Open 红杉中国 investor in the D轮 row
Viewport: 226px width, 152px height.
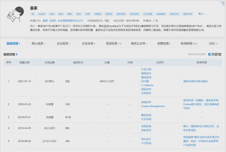146,69
